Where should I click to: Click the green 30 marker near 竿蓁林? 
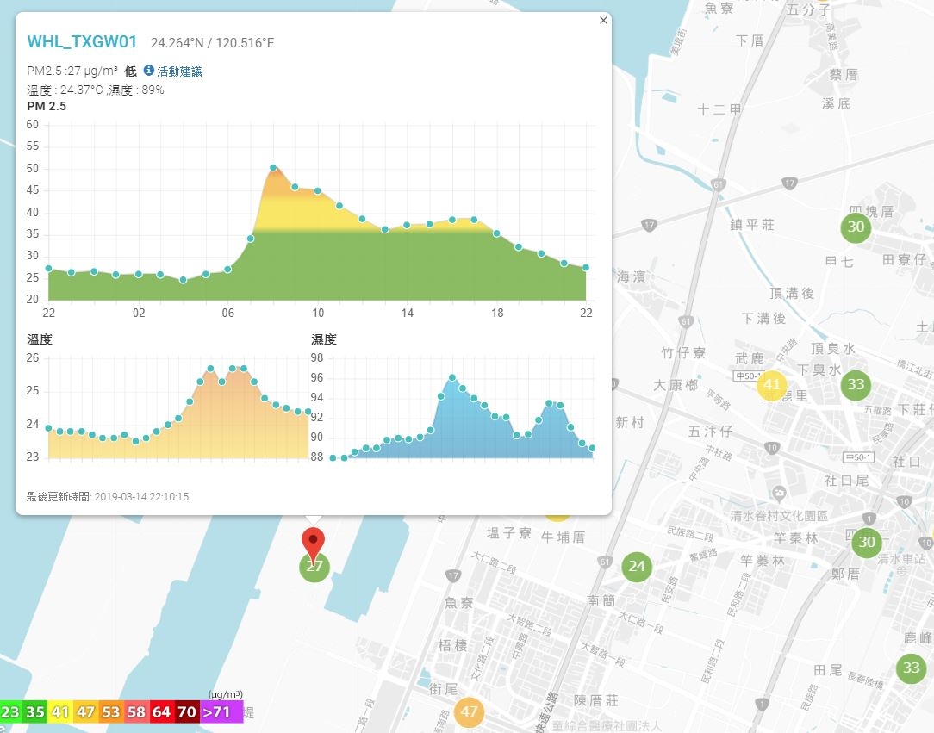pyautogui.click(x=867, y=542)
